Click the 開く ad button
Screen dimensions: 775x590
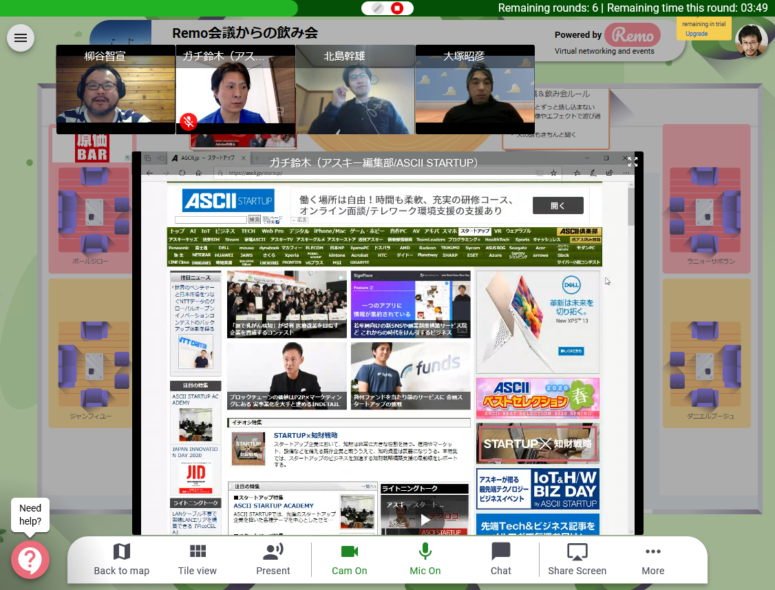(x=558, y=205)
